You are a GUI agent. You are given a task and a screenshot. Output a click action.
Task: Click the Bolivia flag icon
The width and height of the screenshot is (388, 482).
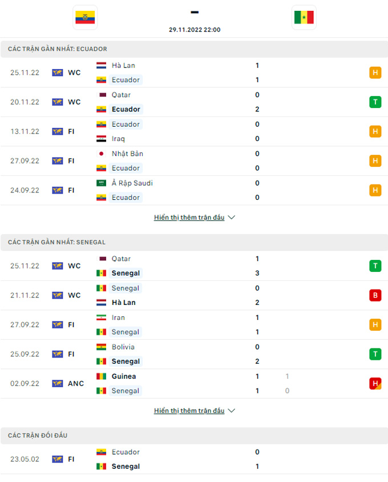pyautogui.click(x=101, y=347)
